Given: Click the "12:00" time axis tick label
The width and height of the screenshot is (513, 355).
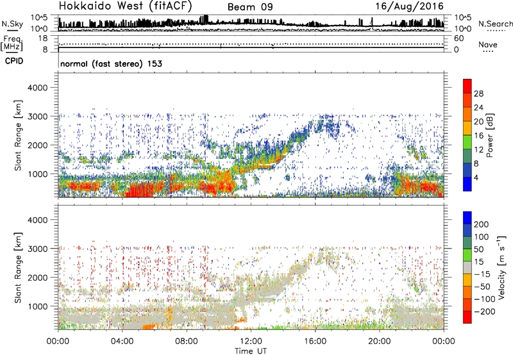Looking at the screenshot, I should click(x=251, y=342).
